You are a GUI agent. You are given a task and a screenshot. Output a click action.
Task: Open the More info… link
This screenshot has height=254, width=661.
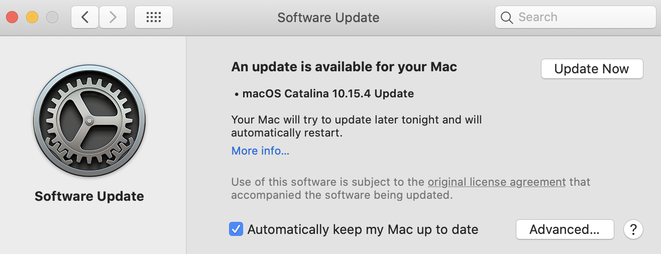[x=260, y=151]
